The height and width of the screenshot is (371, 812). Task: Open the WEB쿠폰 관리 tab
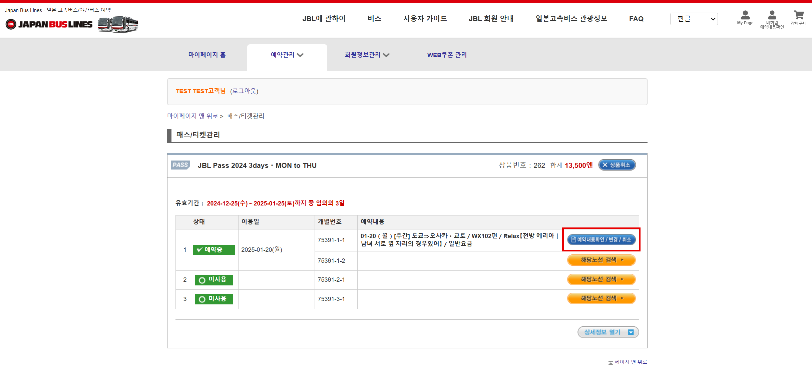[x=447, y=55]
